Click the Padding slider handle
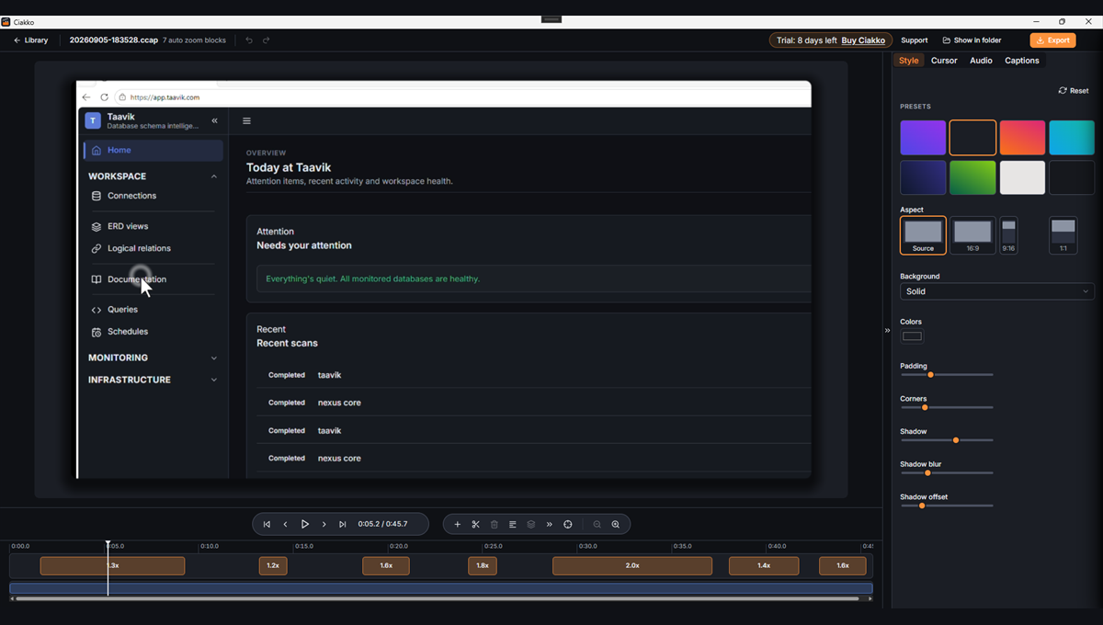Viewport: 1103px width, 625px height. click(x=930, y=375)
